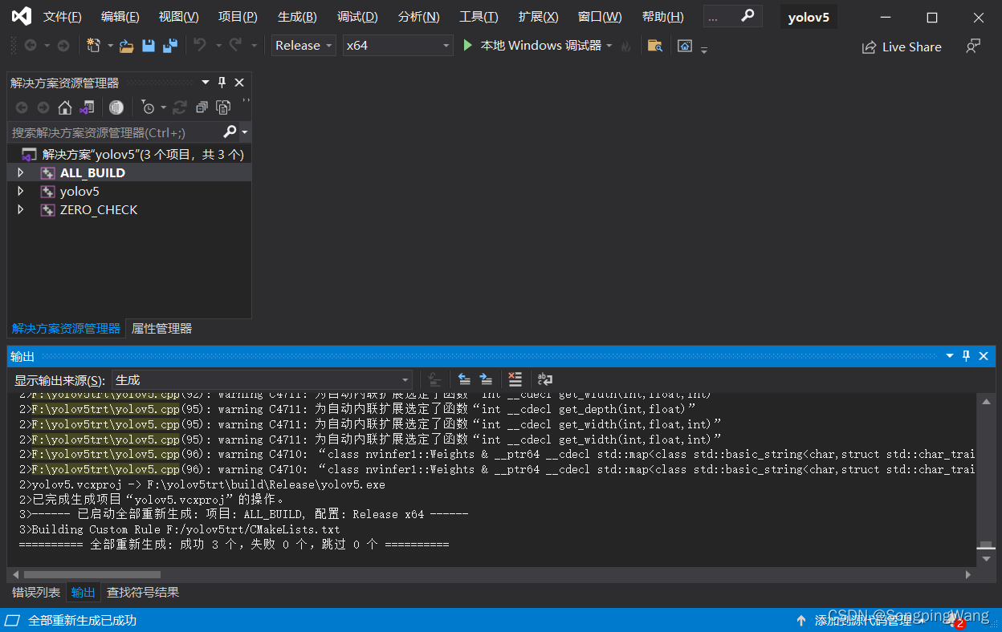
Task: Click the globe filter icon in Solution Explorer
Action: [116, 107]
